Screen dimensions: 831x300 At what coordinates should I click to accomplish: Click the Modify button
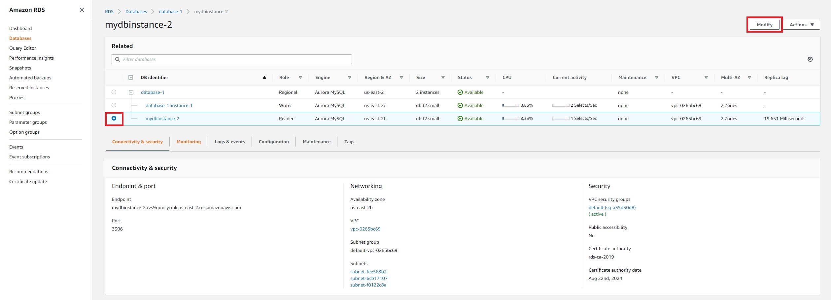[x=765, y=25]
